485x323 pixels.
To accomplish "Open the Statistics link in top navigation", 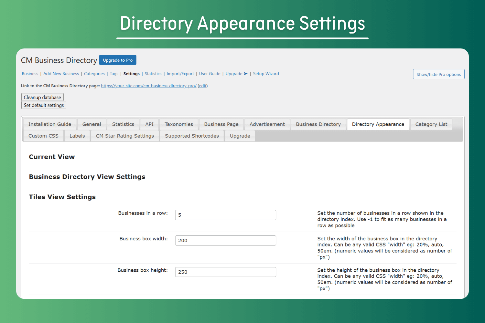I will pos(153,74).
